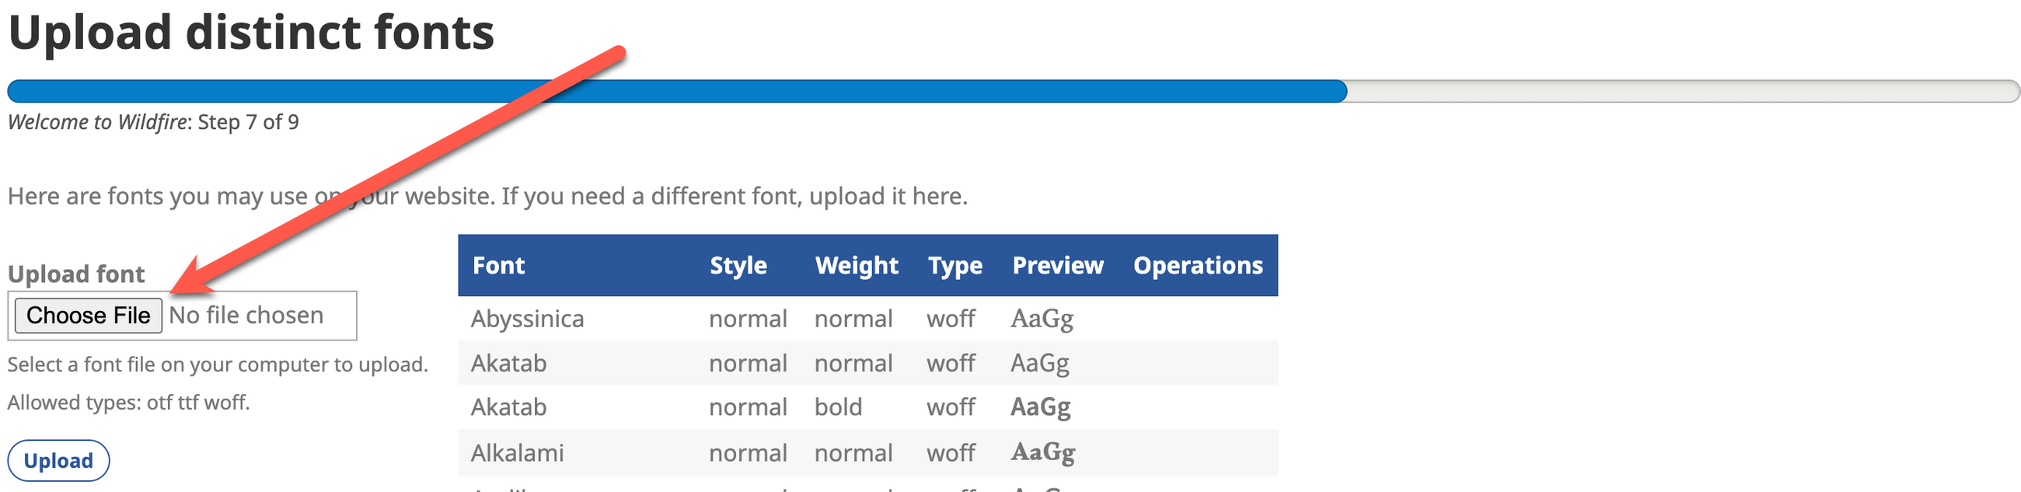Click the 'Upload font' field label

pyautogui.click(x=76, y=274)
